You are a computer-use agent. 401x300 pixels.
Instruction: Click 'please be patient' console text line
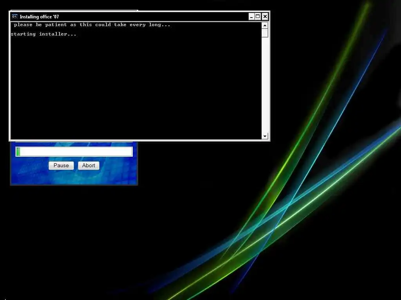[92, 25]
